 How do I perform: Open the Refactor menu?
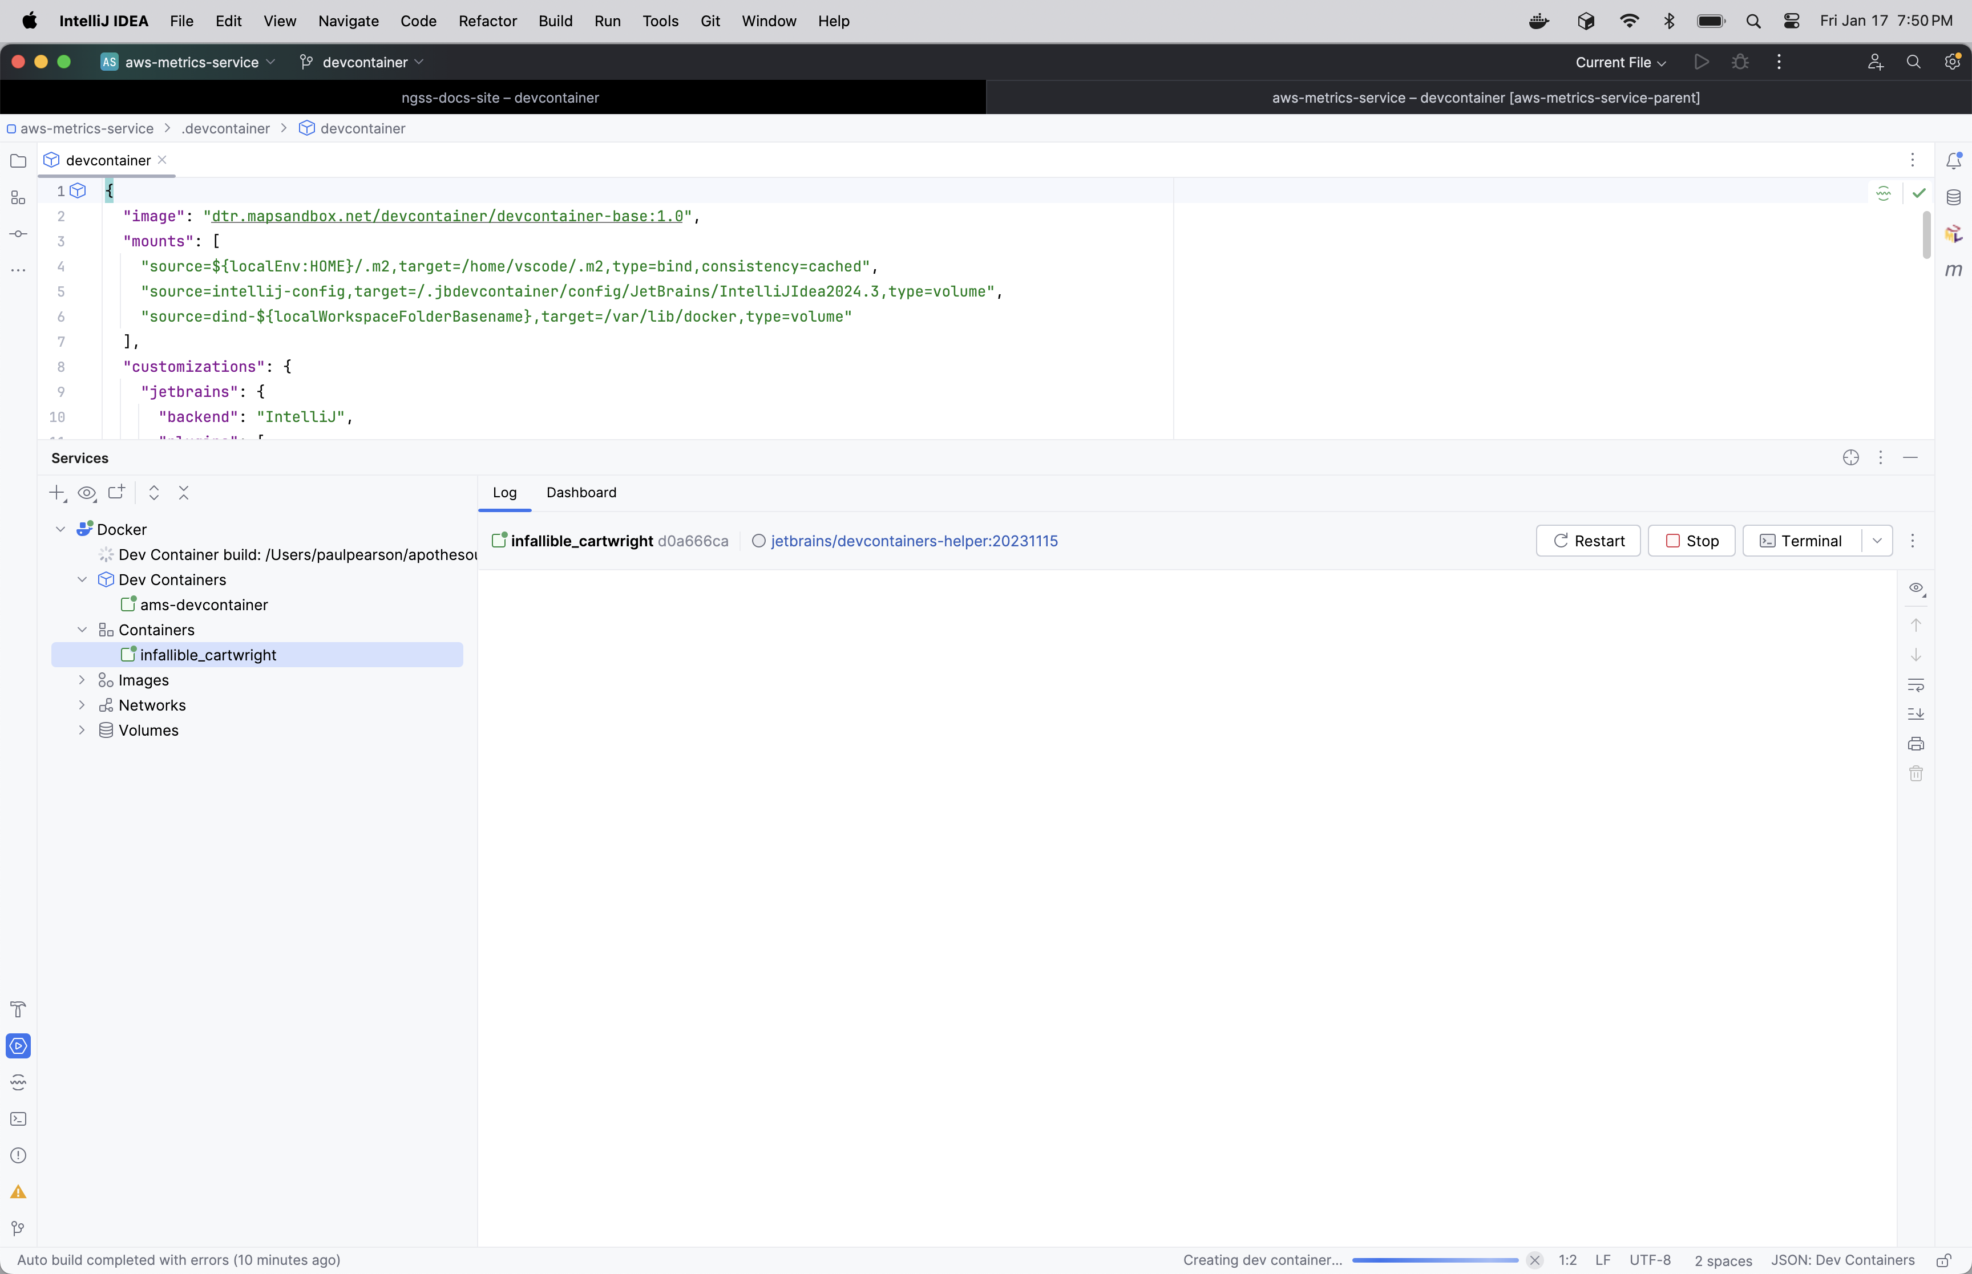click(x=487, y=21)
